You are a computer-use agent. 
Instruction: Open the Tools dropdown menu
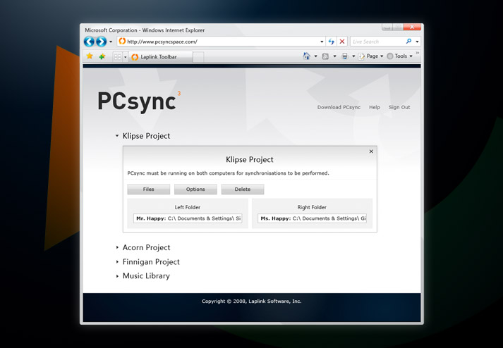click(x=400, y=56)
